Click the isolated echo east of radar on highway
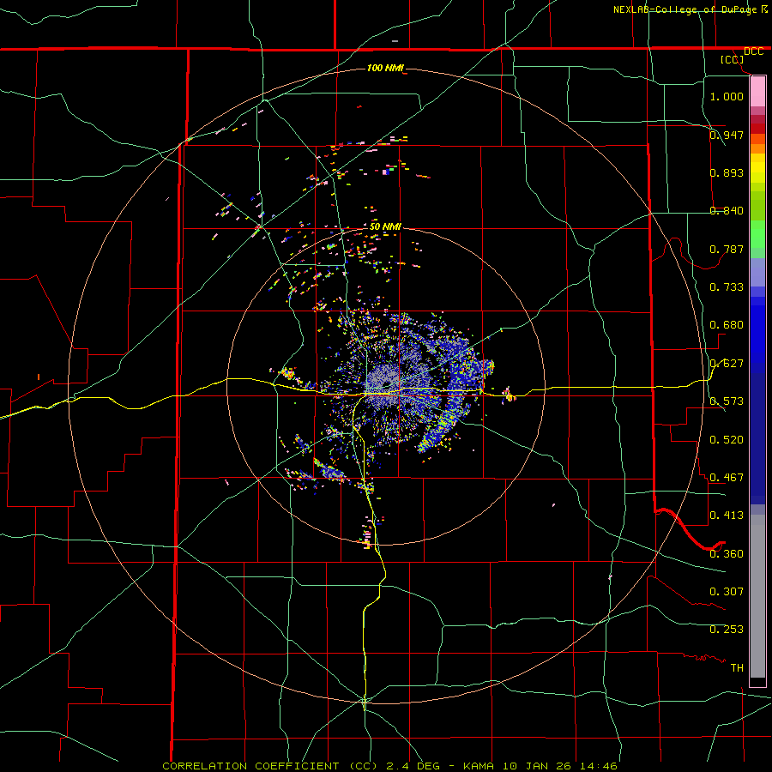The image size is (772, 772). pos(509,395)
